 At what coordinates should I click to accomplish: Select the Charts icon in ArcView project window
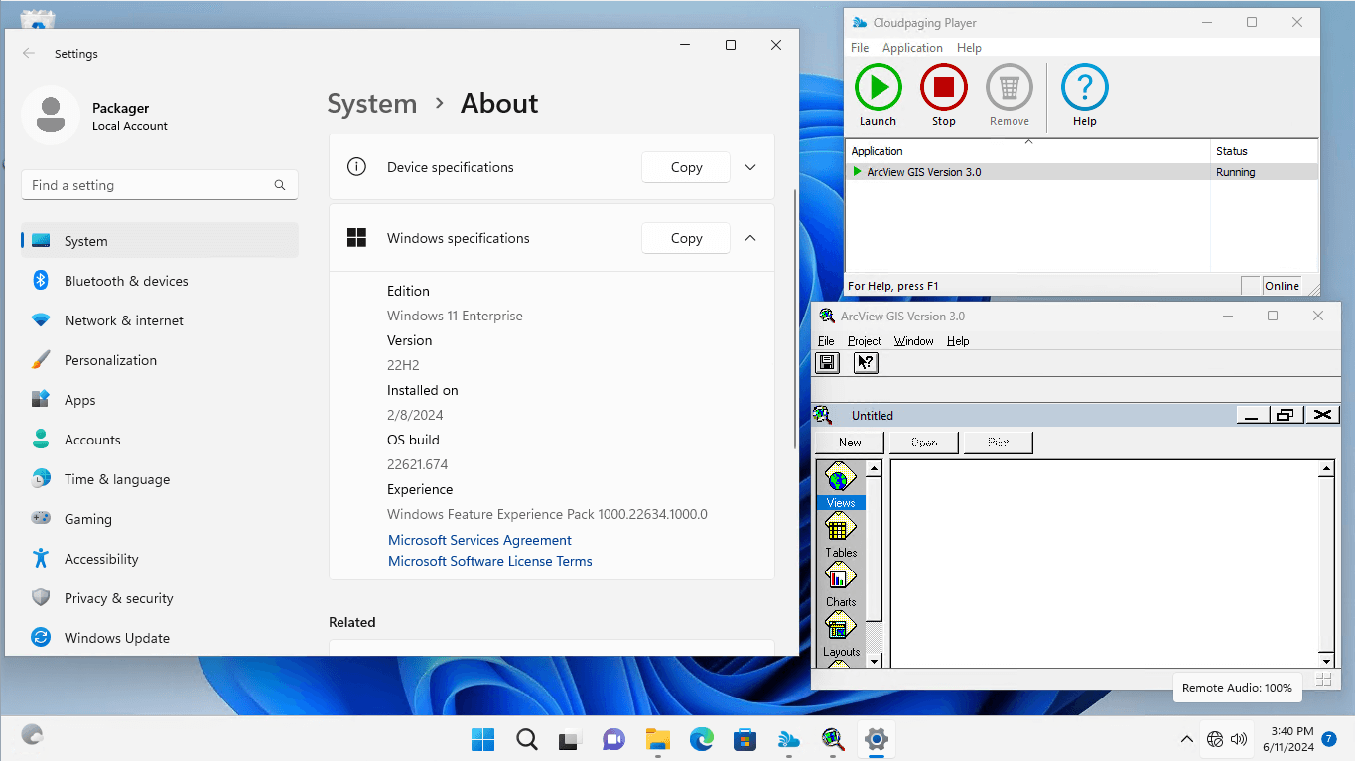(x=841, y=583)
